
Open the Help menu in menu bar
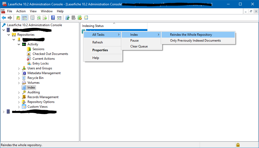coord(60,11)
